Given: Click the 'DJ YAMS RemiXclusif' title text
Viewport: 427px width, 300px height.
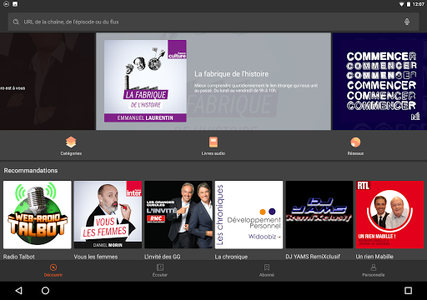Looking at the screenshot, I should 313,257.
